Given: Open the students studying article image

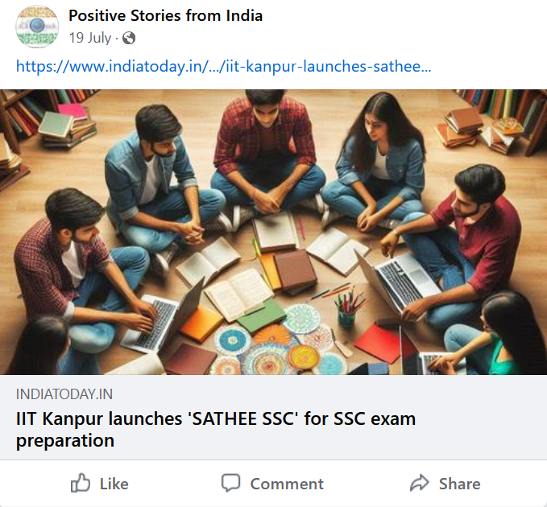Looking at the screenshot, I should pyautogui.click(x=273, y=232).
